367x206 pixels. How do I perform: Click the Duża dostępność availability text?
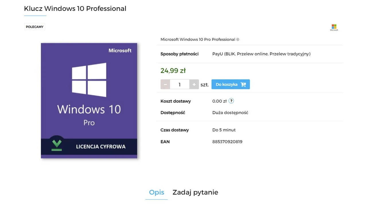pyautogui.click(x=230, y=113)
